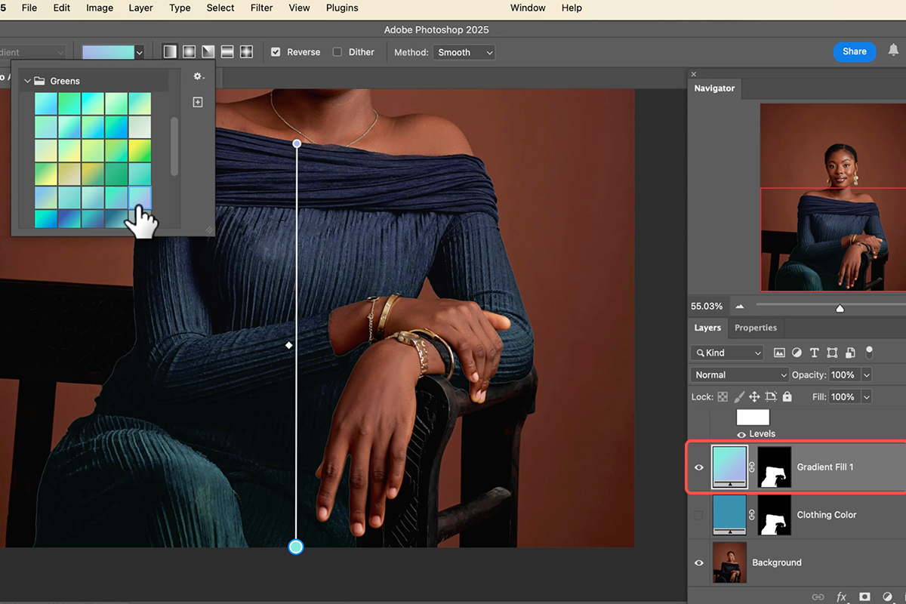Open the Filter menu
906x604 pixels.
(261, 8)
